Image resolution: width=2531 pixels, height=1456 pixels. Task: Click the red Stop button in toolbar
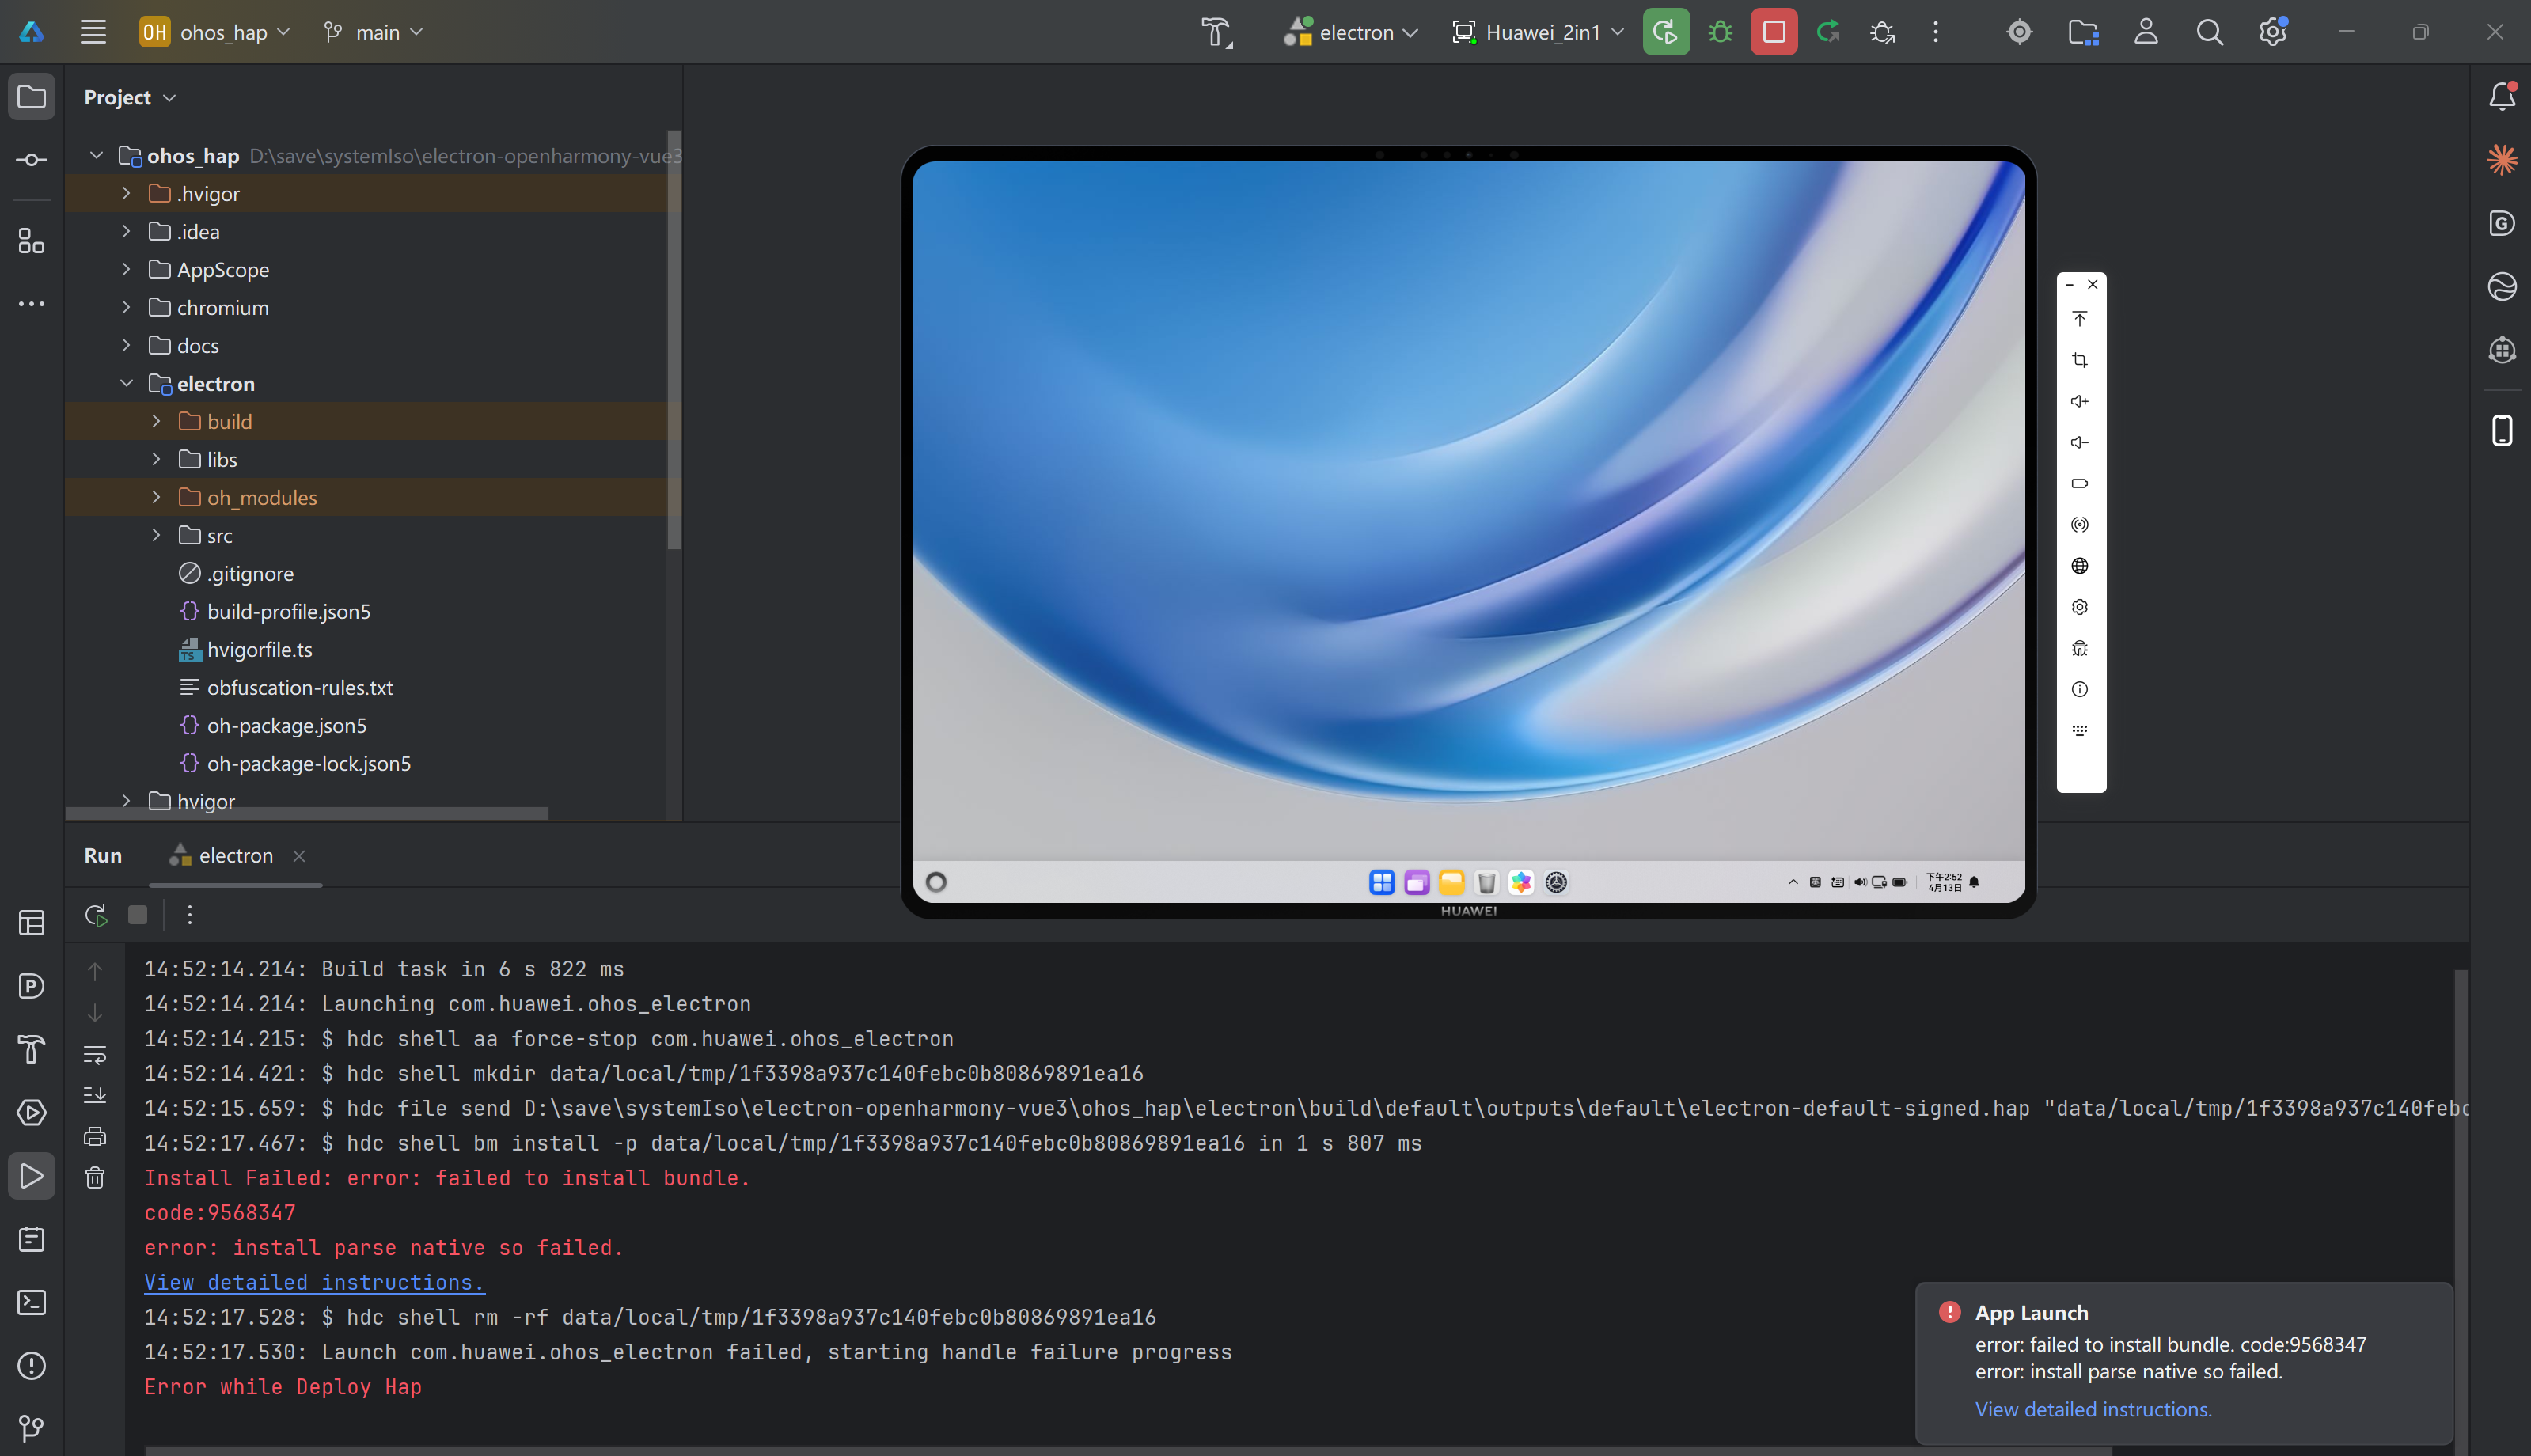[1773, 32]
